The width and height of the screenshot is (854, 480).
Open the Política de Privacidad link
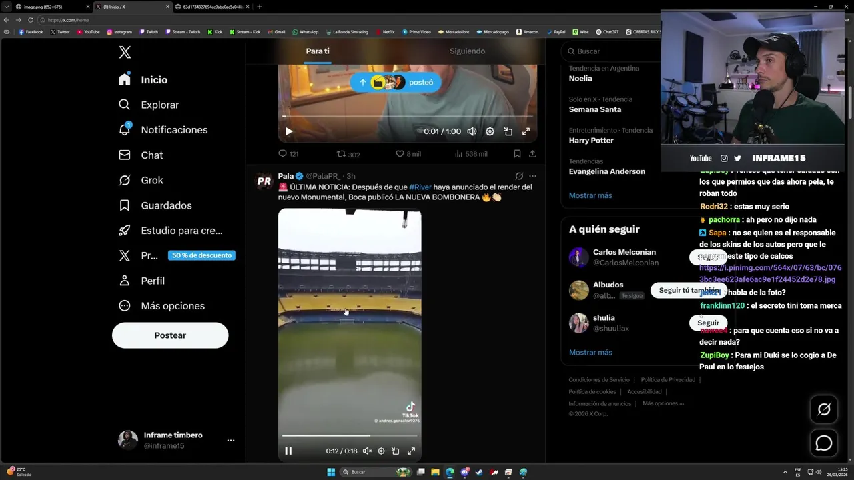[x=668, y=380]
